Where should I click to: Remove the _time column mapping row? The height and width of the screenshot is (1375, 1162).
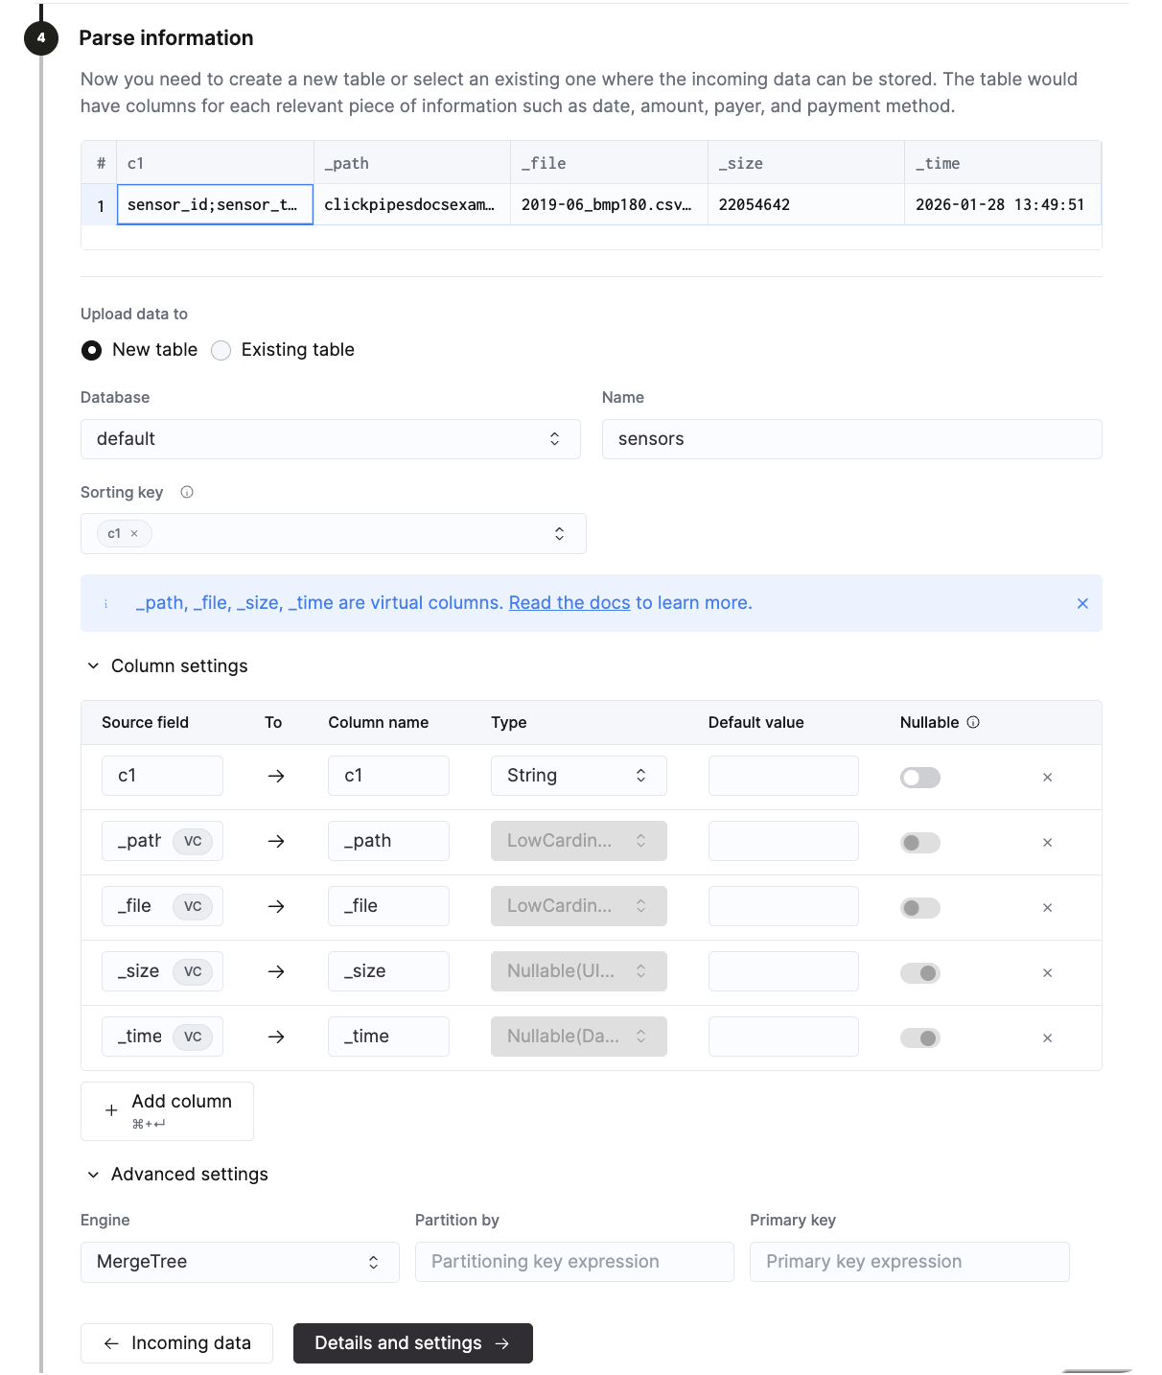tap(1047, 1037)
